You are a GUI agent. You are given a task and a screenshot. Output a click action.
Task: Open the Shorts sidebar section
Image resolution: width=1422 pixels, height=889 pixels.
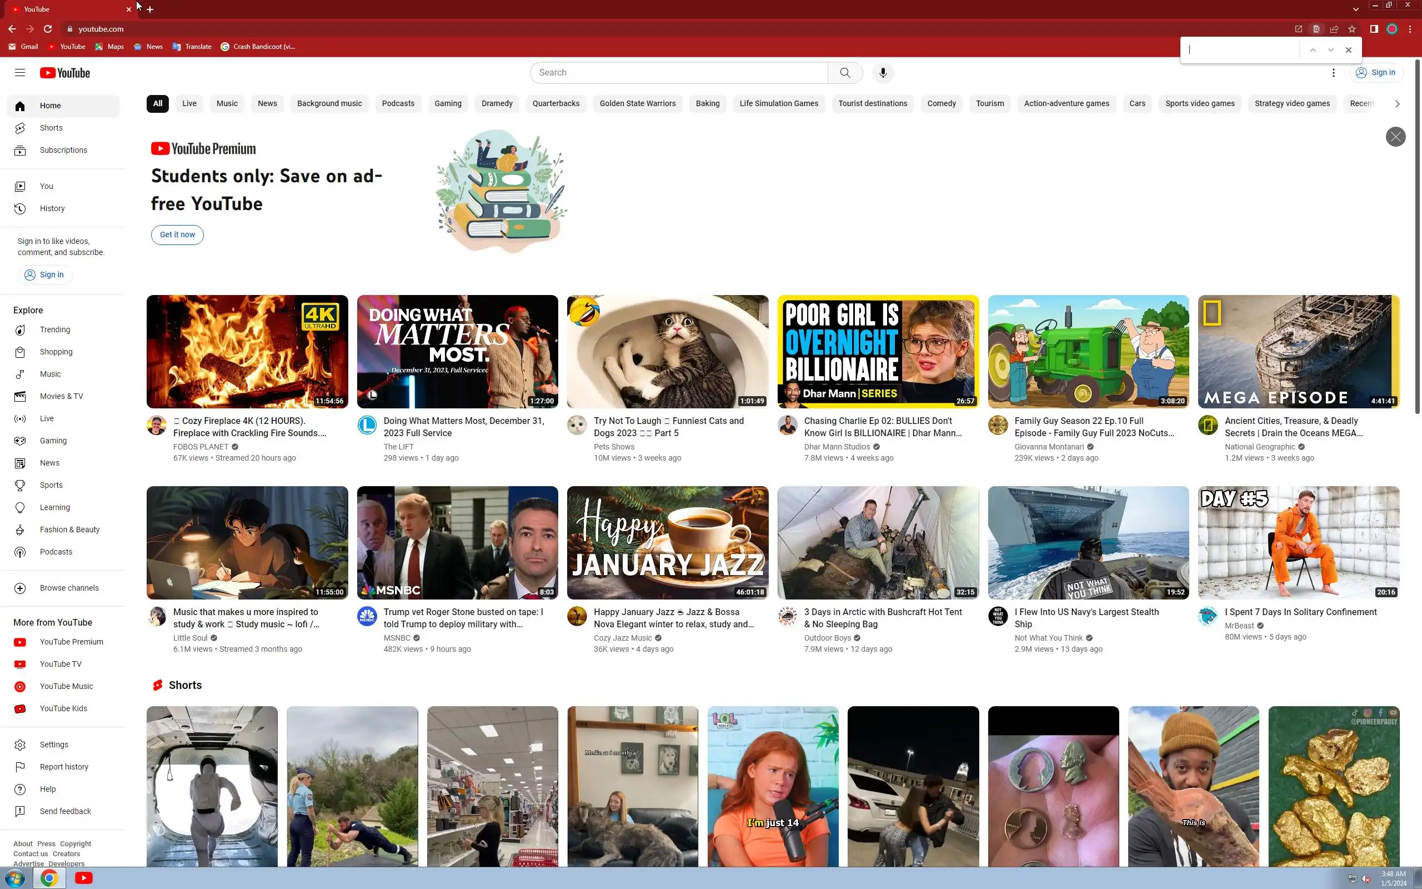coord(51,128)
